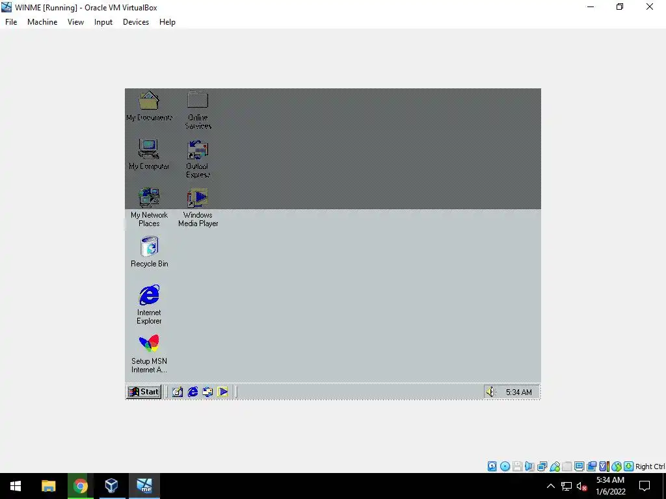Open the My Documents desktop icon

click(x=149, y=106)
